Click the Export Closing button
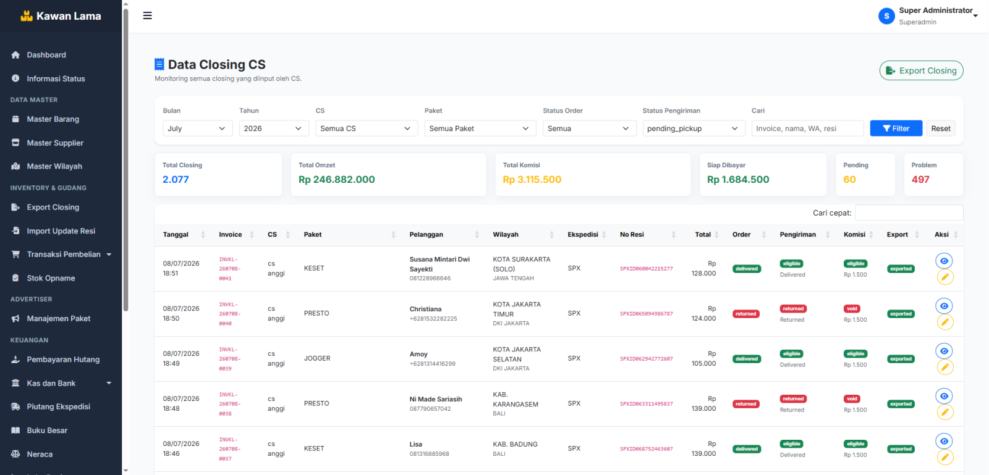The width and height of the screenshot is (989, 475). [921, 70]
